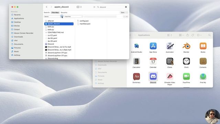The image size is (220, 124).
Task: Open the action menu in Applications toolbar
Action: 199,35
